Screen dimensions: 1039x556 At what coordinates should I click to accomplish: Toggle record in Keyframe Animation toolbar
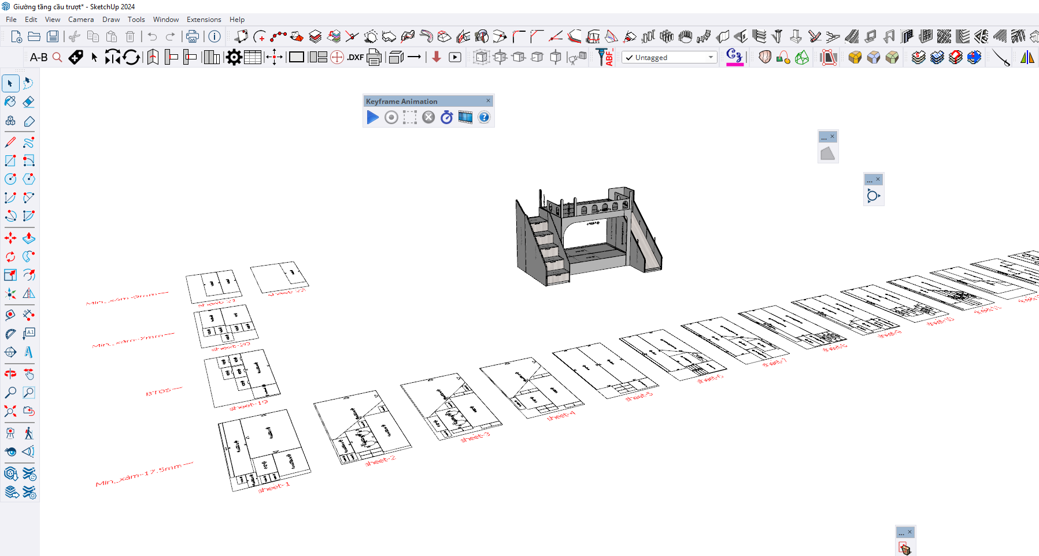click(391, 117)
